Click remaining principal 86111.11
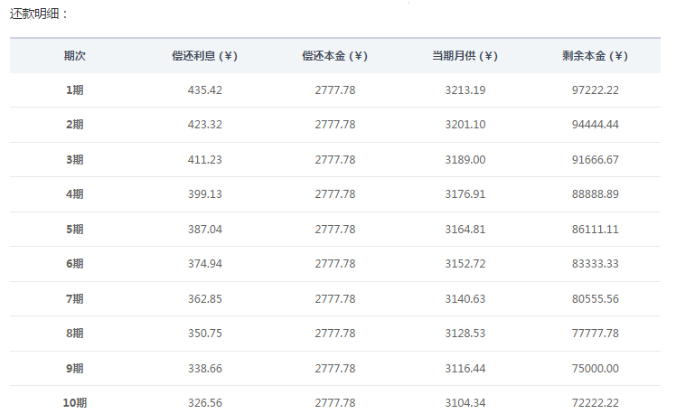 tap(595, 229)
